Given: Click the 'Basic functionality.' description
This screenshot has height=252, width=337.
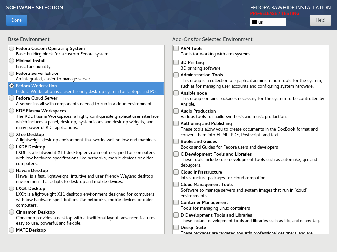Looking at the screenshot, I should pos(34,66).
